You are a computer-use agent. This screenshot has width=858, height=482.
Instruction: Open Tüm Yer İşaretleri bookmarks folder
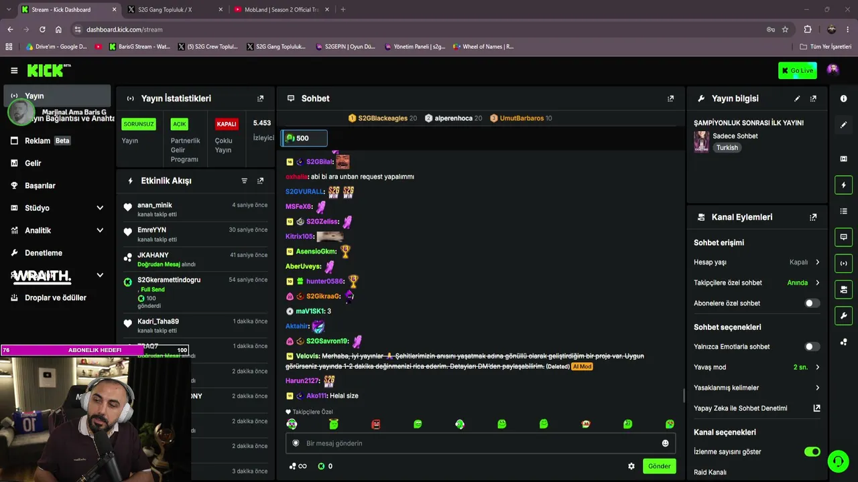point(825,47)
